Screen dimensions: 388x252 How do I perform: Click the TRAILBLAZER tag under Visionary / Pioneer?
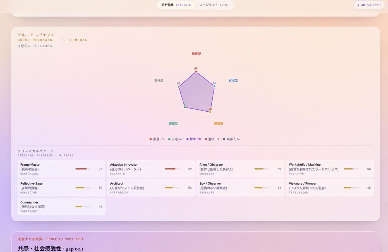[298, 193]
